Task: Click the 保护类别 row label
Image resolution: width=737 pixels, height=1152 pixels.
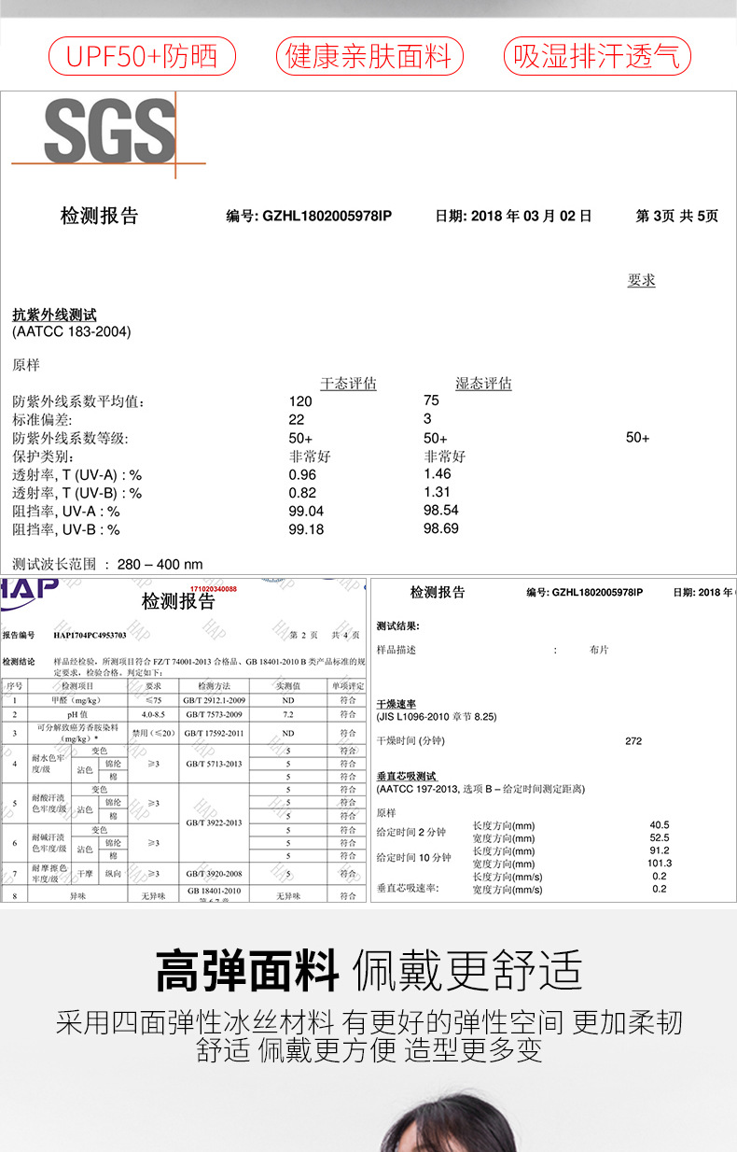Action: [41, 457]
